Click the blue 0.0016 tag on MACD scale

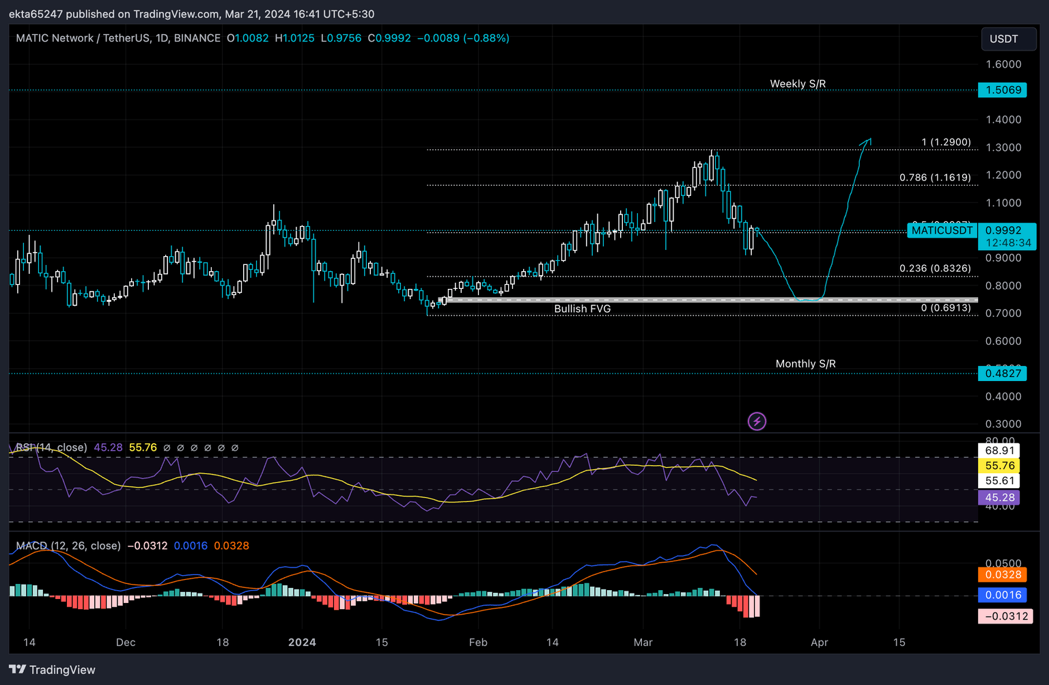[x=1003, y=595]
